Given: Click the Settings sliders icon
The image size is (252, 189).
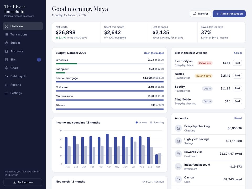Looking at the screenshot, I should coord(6,93).
